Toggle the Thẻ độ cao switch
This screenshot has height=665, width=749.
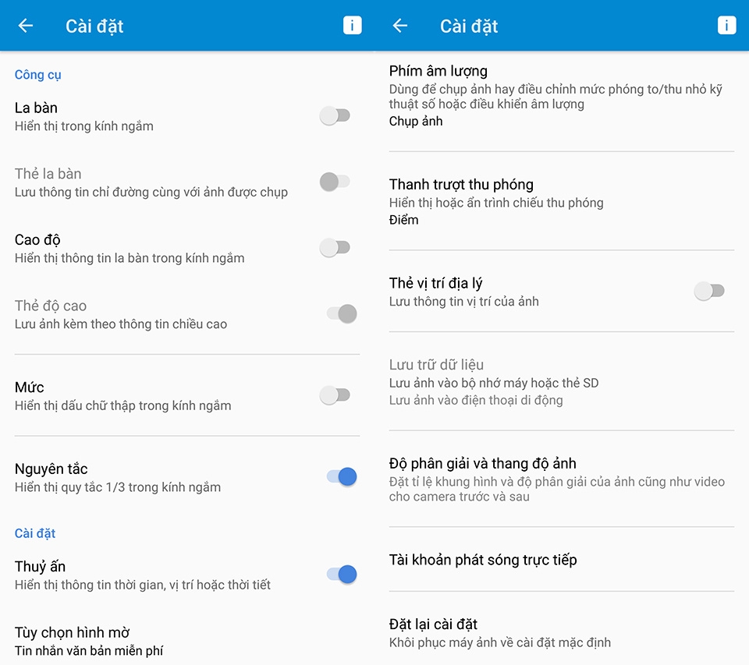(342, 313)
